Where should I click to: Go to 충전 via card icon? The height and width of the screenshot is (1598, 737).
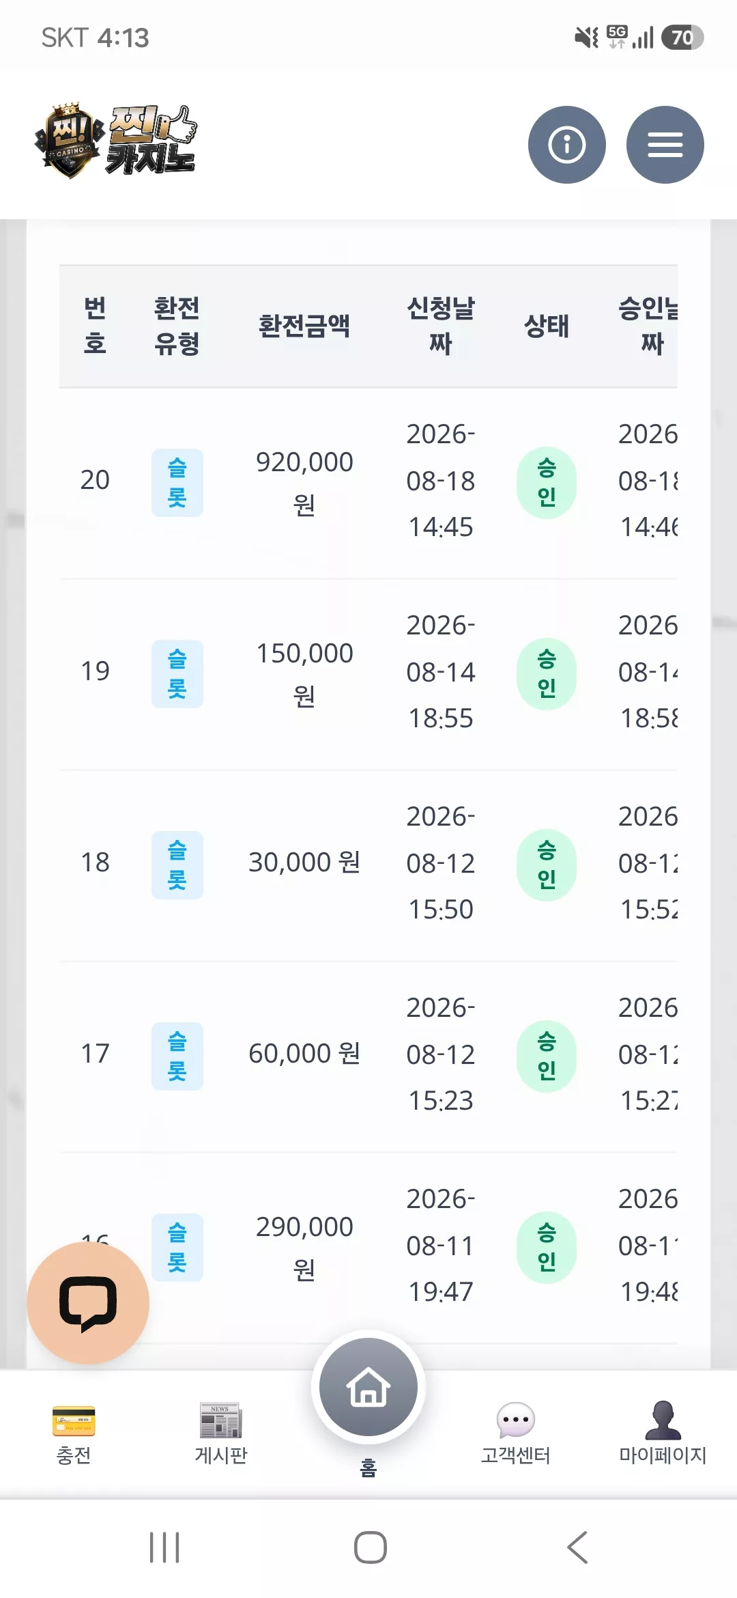click(74, 1422)
